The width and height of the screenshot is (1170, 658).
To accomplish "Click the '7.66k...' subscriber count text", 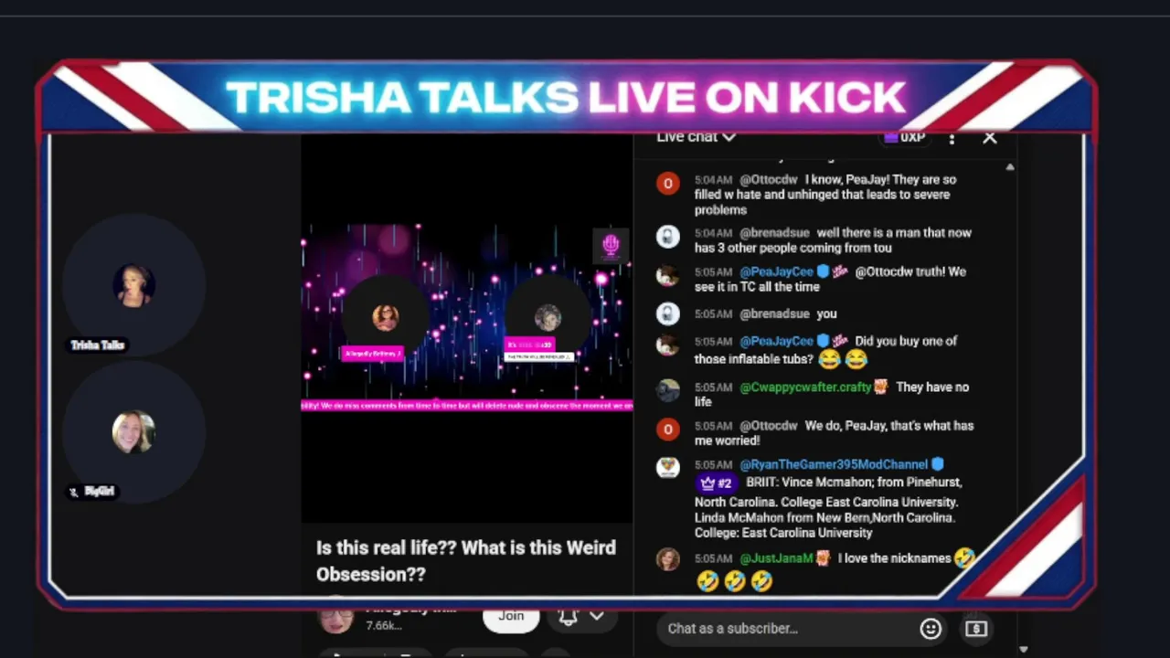I will pyautogui.click(x=384, y=626).
